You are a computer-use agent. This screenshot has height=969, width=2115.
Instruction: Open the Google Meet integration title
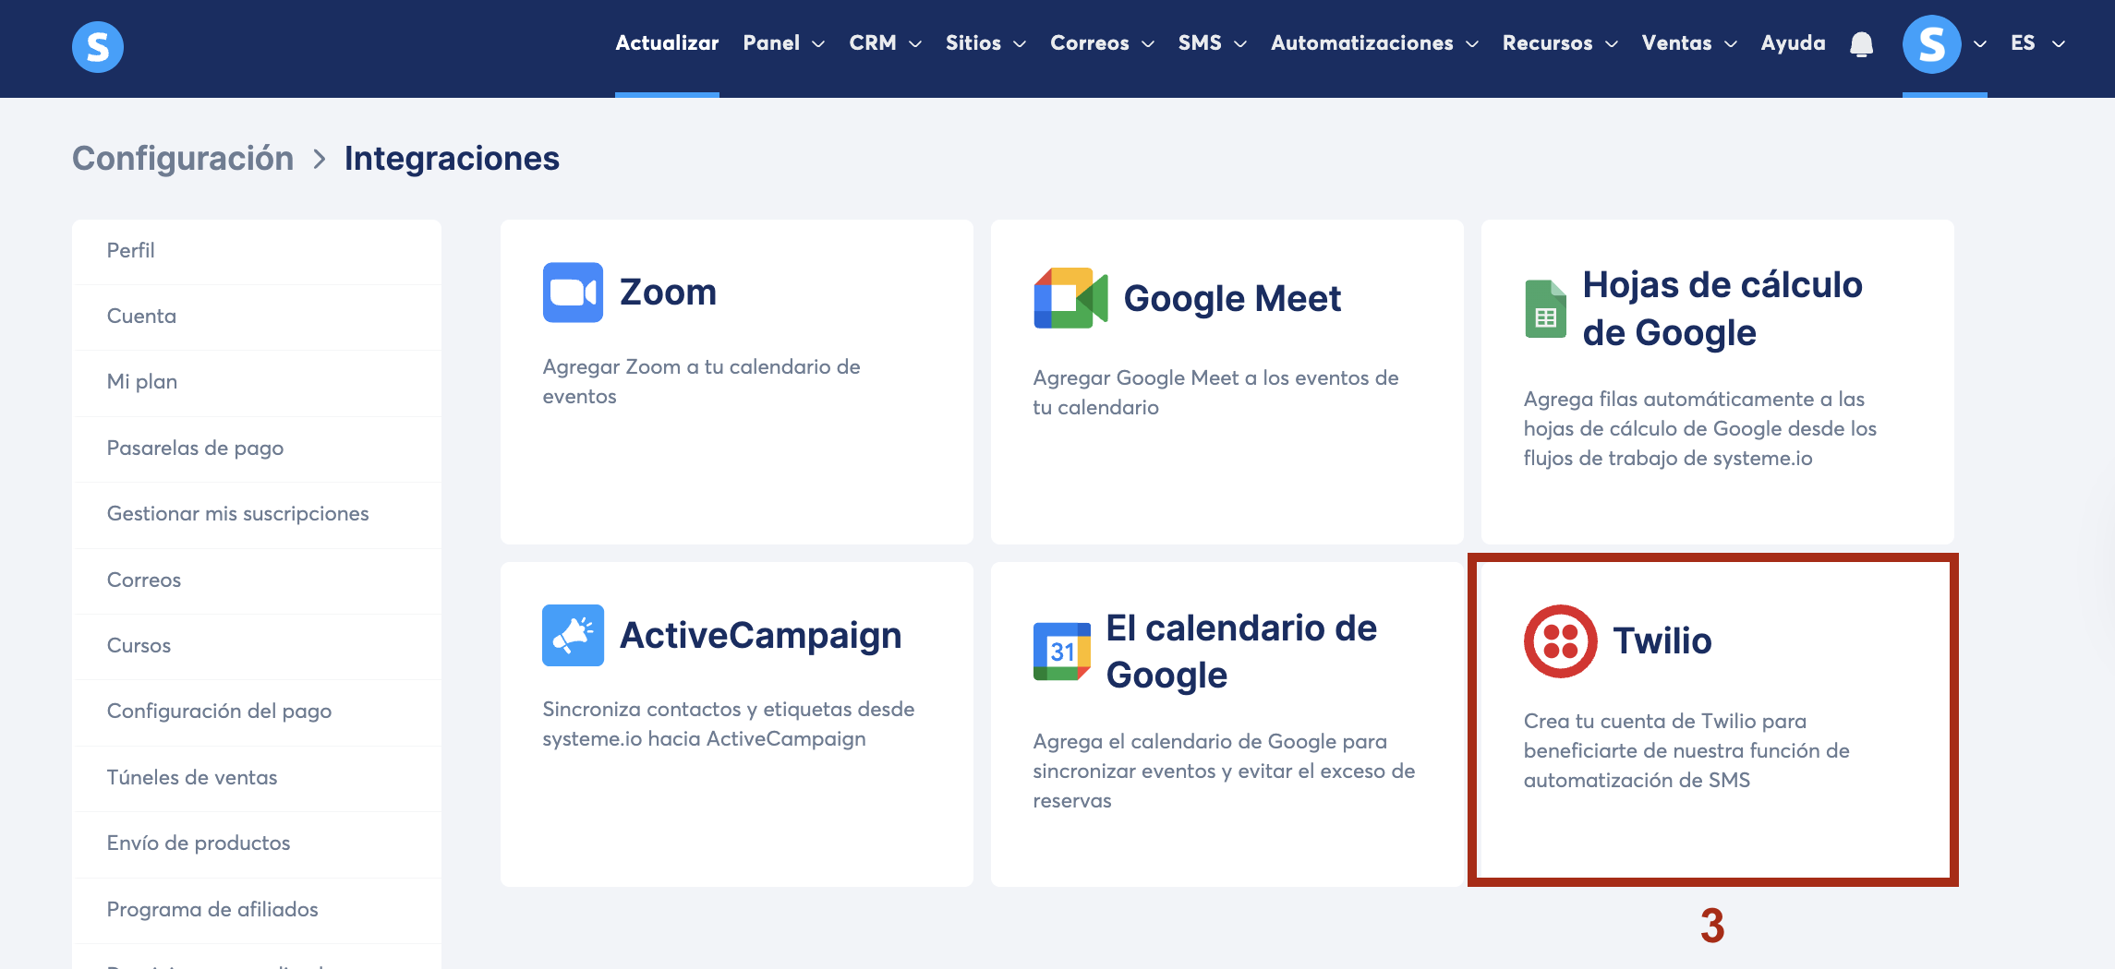(x=1232, y=299)
